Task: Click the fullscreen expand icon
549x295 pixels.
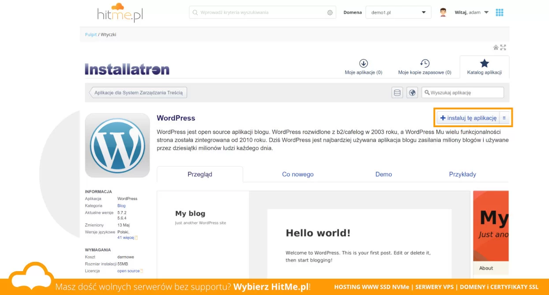Action: click(x=503, y=47)
